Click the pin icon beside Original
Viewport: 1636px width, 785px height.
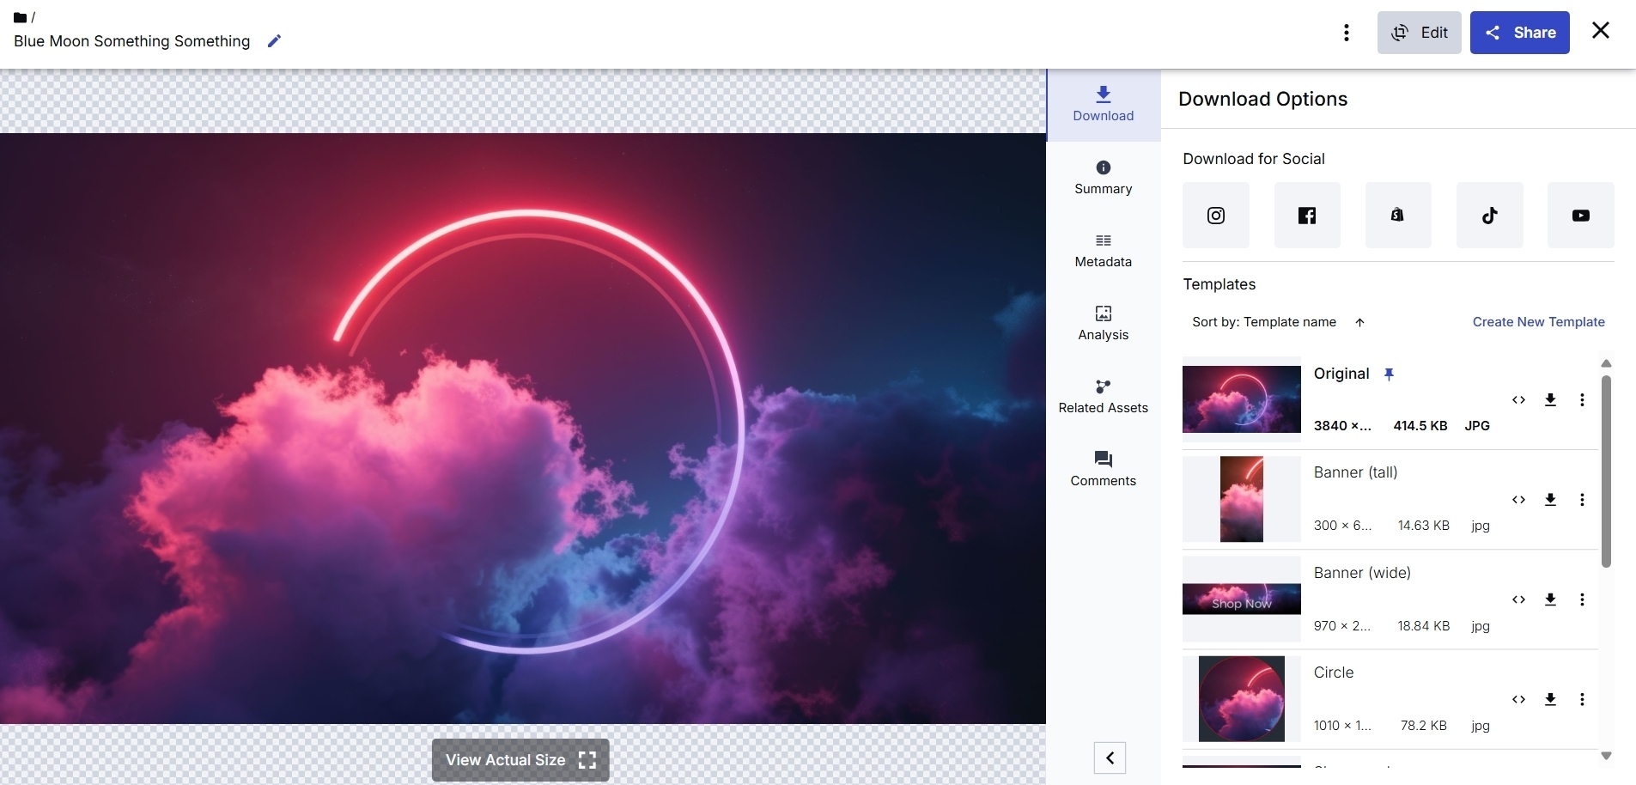click(x=1389, y=374)
